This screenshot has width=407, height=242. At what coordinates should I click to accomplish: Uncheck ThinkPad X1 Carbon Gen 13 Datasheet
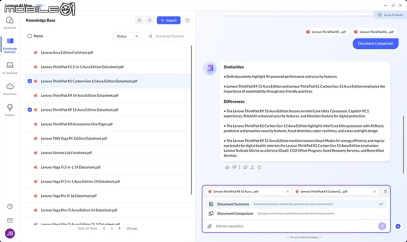click(x=30, y=81)
